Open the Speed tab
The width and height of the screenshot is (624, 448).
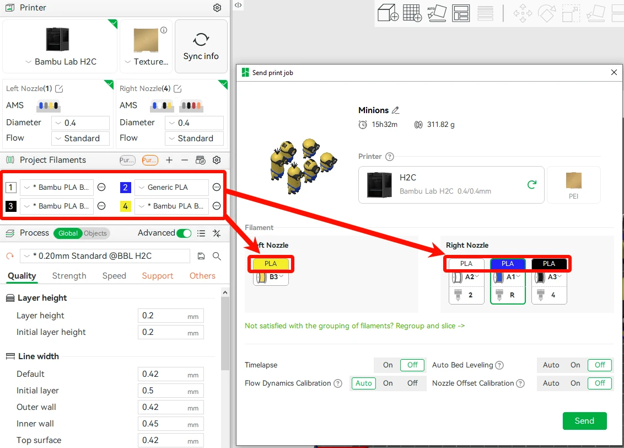tap(114, 276)
